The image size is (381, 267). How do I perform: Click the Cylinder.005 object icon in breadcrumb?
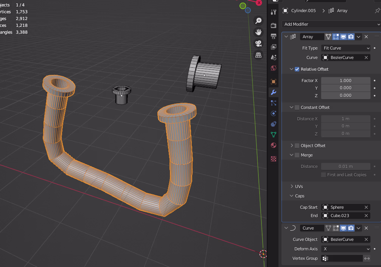tap(285, 11)
